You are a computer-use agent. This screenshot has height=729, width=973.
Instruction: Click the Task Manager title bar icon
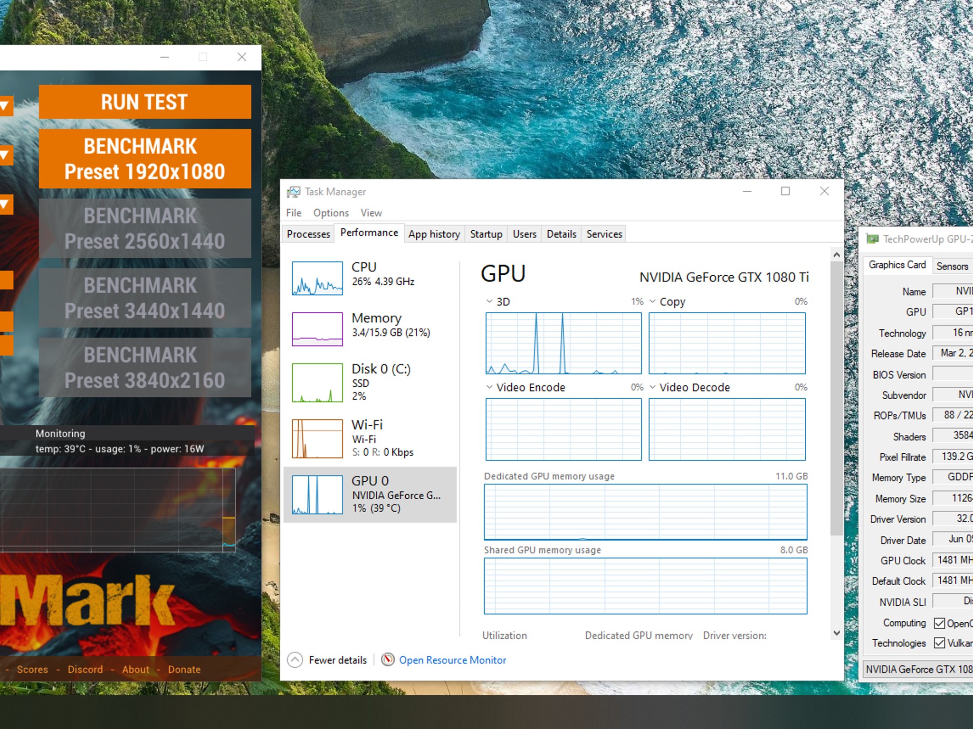(294, 192)
